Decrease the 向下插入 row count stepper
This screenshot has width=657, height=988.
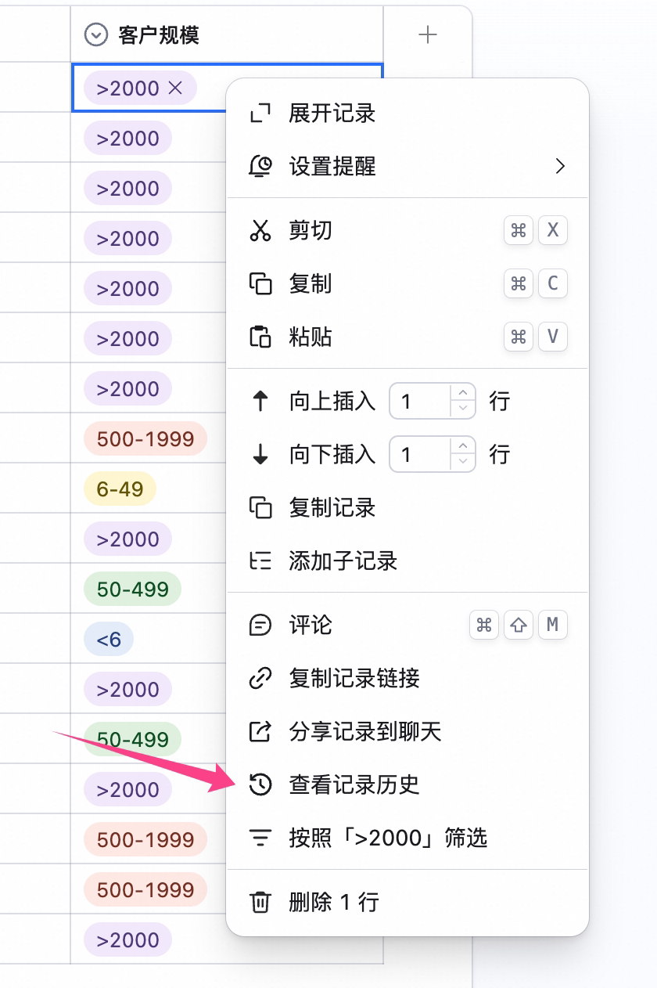pyautogui.click(x=463, y=463)
